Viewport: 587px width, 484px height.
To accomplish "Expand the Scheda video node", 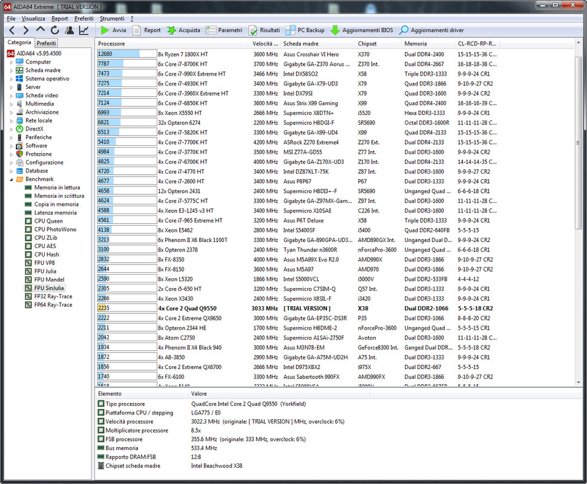I will coord(11,96).
